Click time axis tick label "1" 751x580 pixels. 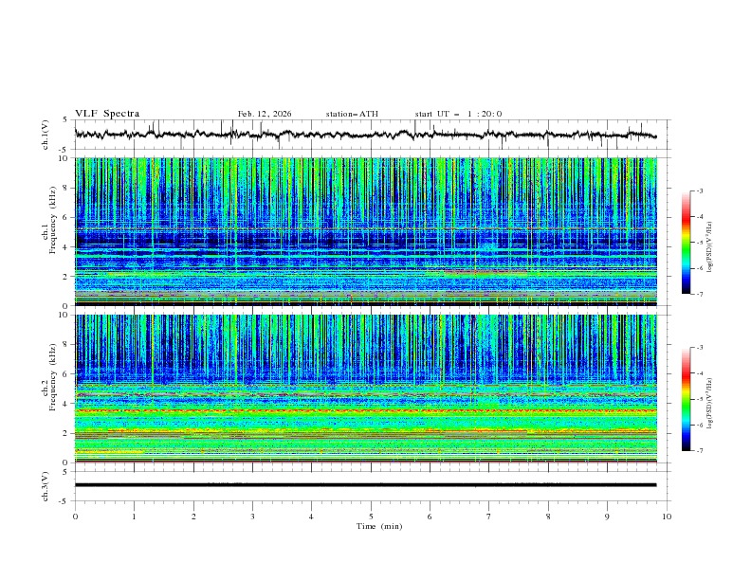coord(134,517)
